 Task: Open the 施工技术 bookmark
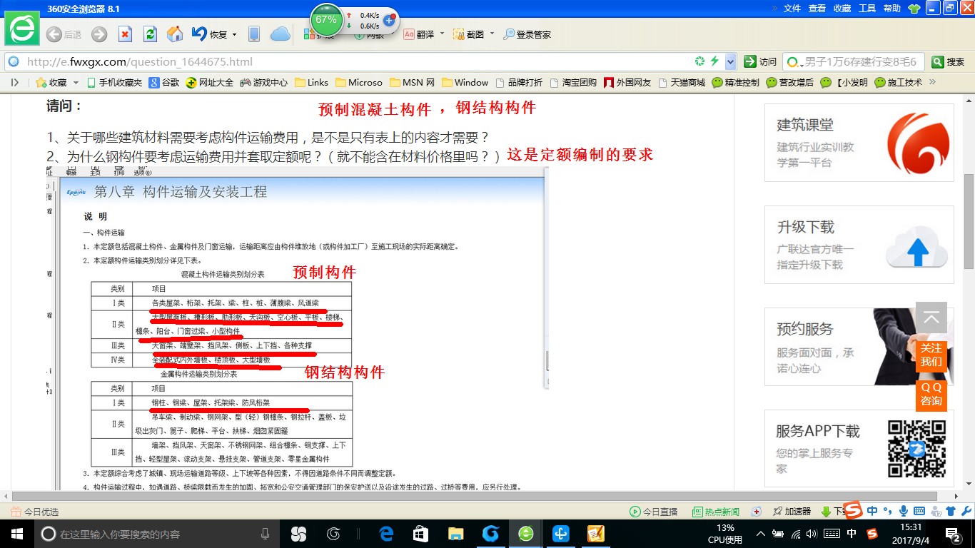pos(899,82)
